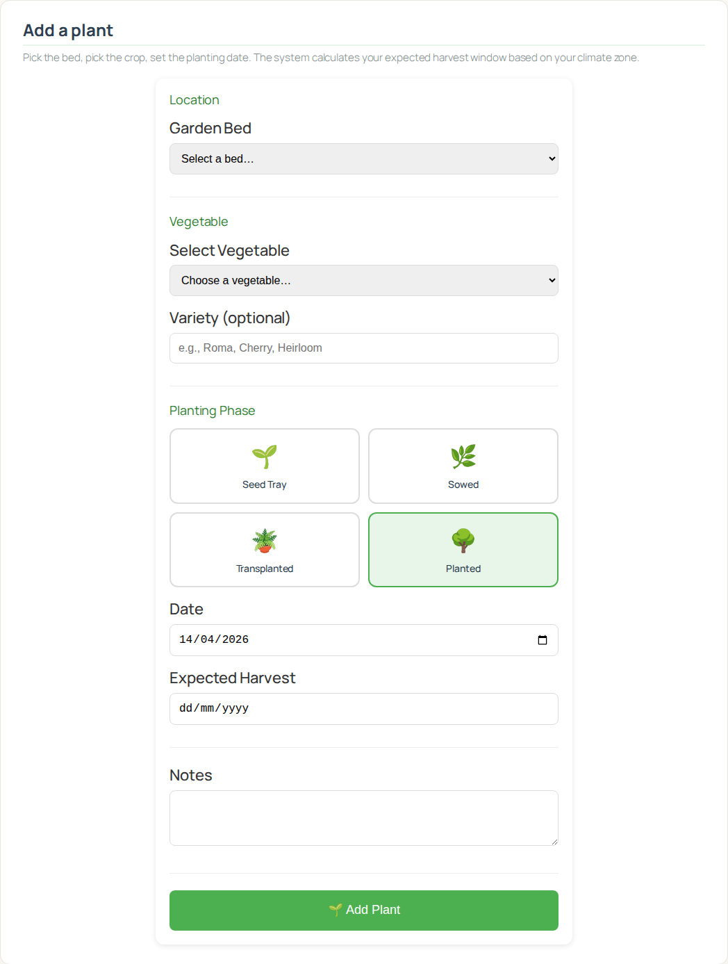Click inside the Notes text area
The height and width of the screenshot is (964, 728).
tap(363, 817)
